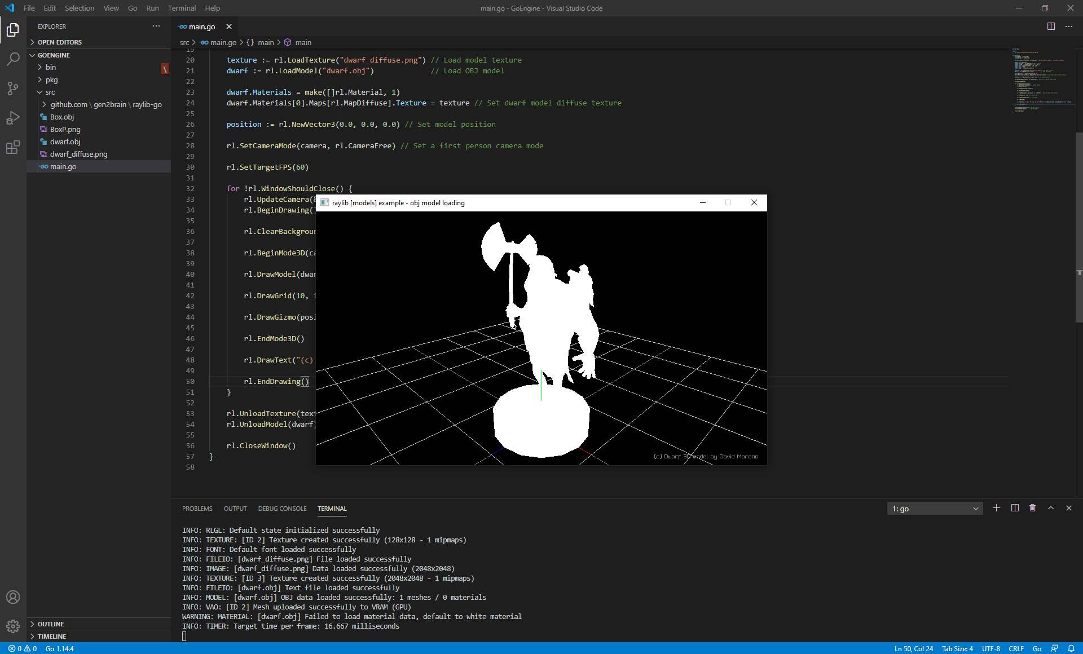The width and height of the screenshot is (1083, 654).
Task: Open the Explorer view in activity bar
Action: 13,29
